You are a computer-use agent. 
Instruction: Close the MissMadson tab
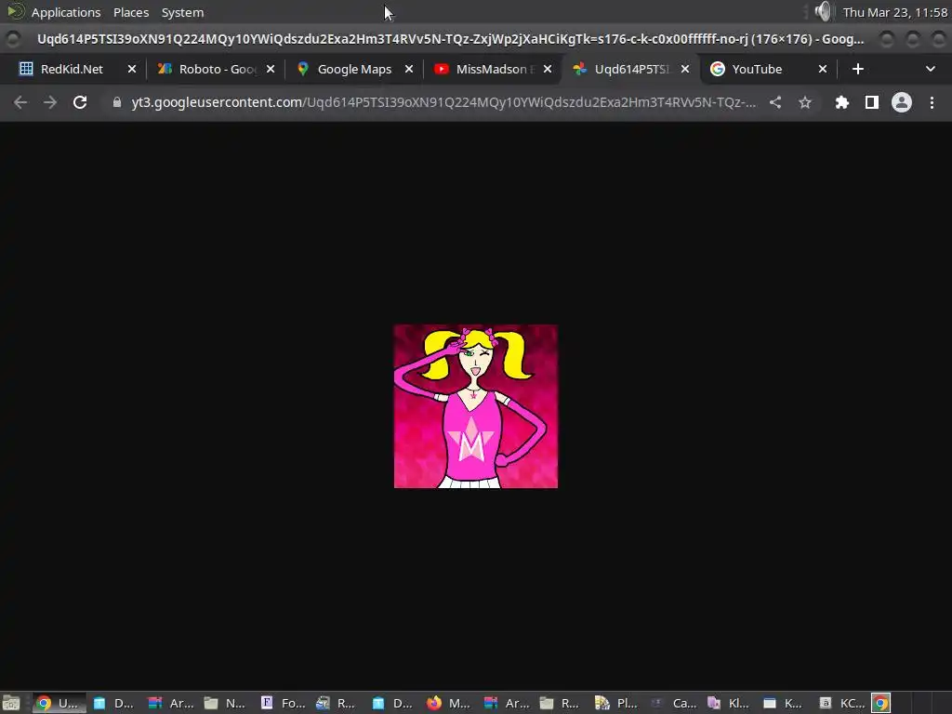[547, 69]
